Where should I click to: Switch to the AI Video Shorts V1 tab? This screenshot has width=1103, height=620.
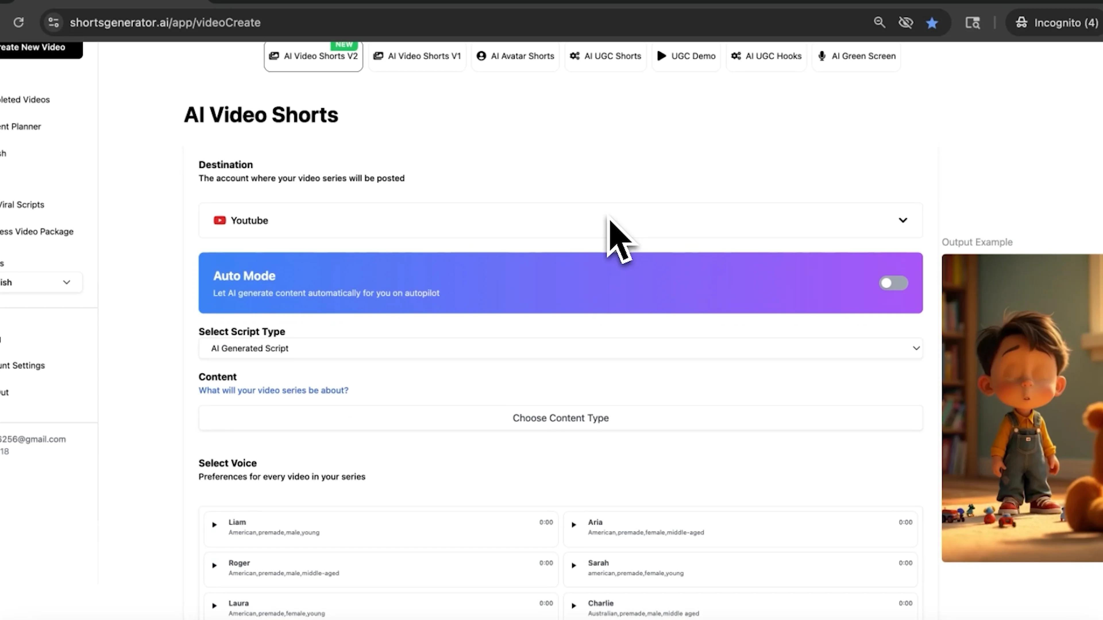pos(417,56)
